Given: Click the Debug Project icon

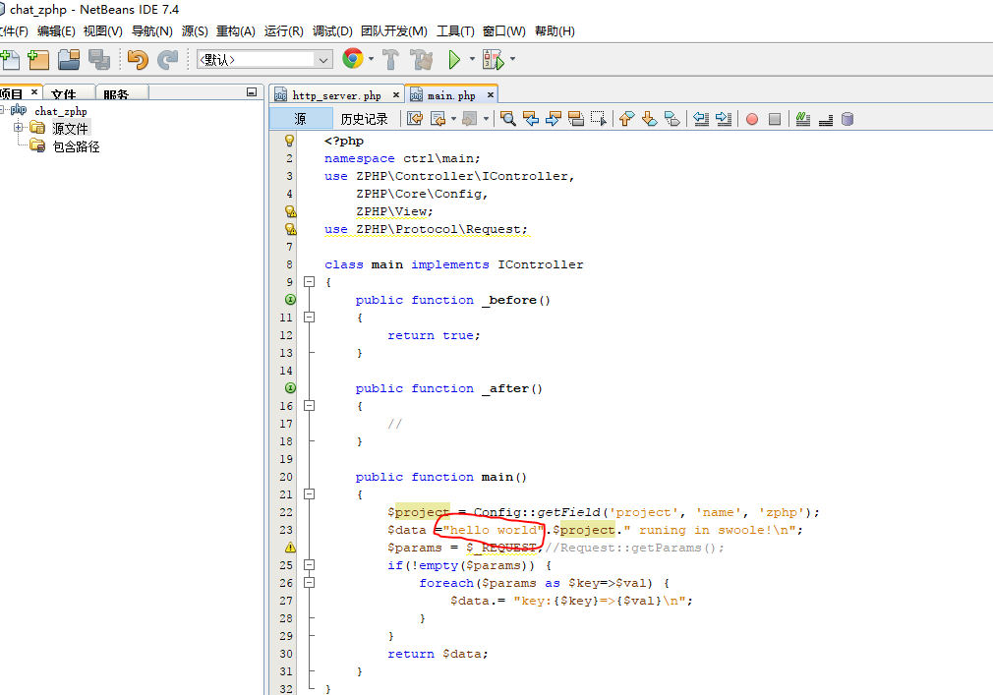Looking at the screenshot, I should pos(494,60).
